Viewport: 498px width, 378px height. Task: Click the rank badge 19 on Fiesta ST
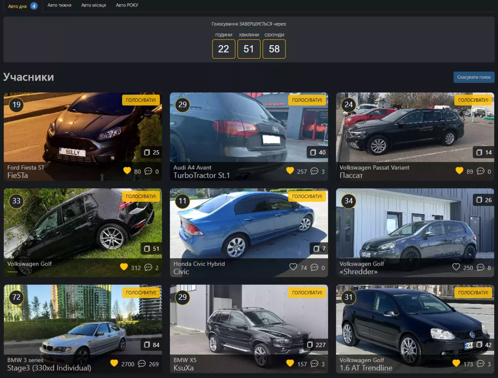[17, 105]
